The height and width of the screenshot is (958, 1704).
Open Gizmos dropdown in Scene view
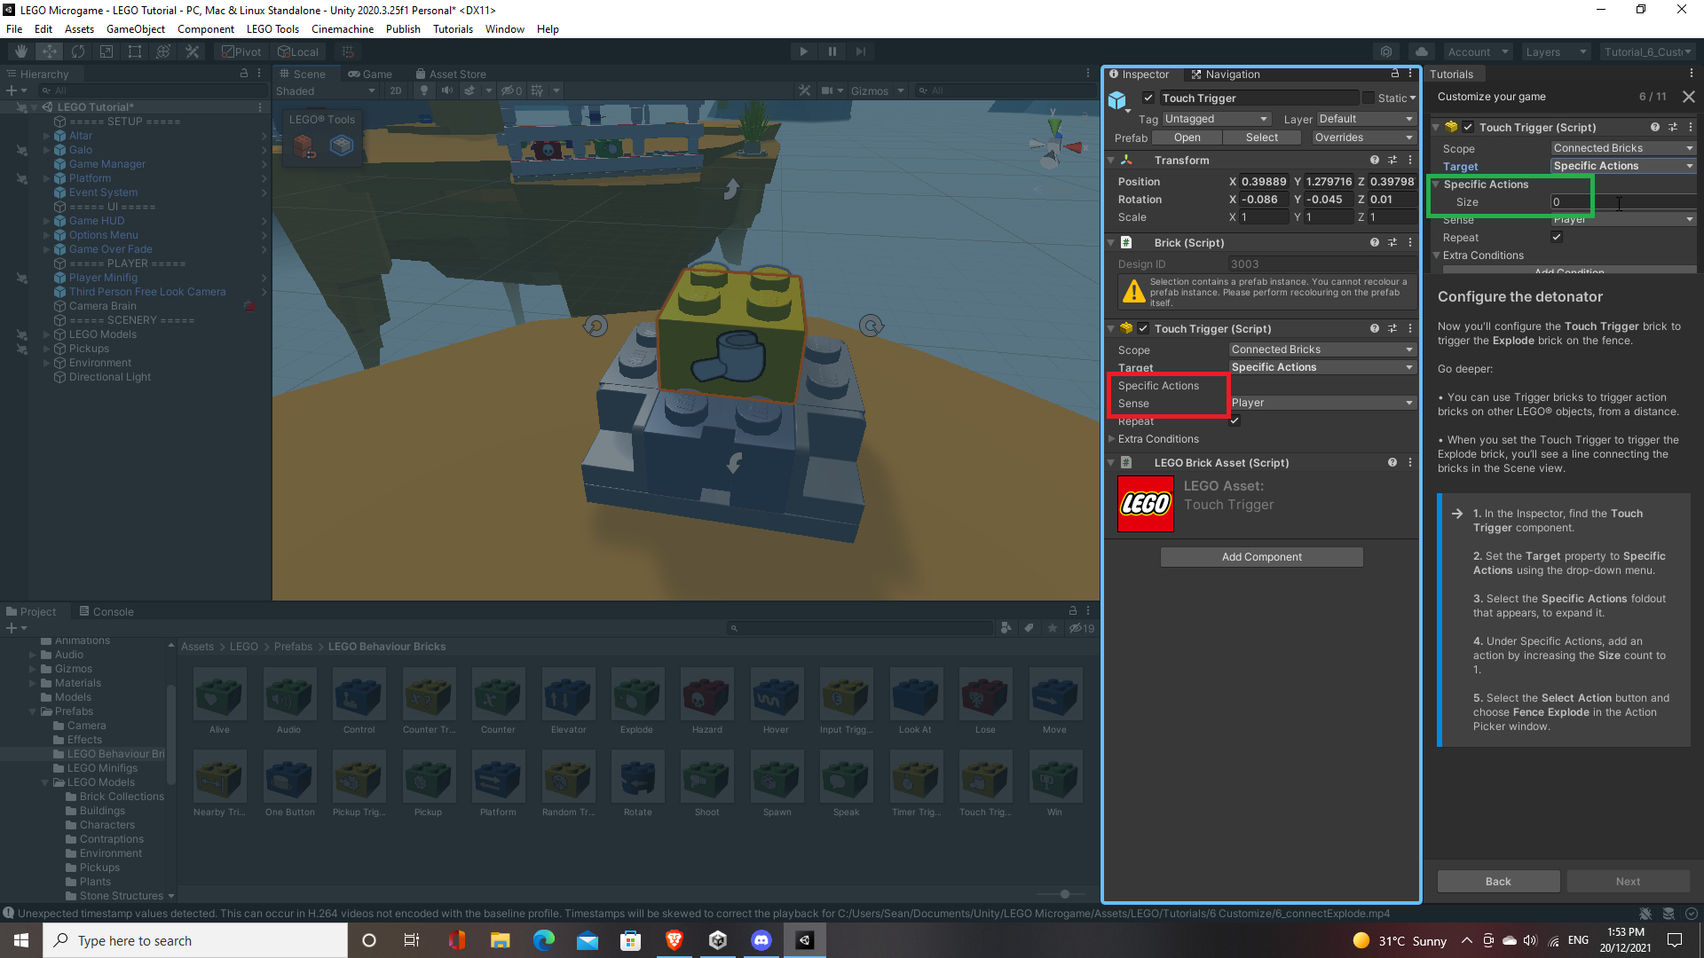coord(877,90)
